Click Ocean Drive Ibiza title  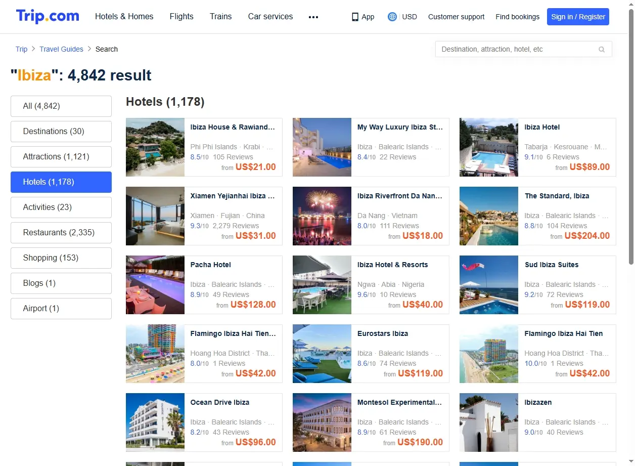point(220,403)
